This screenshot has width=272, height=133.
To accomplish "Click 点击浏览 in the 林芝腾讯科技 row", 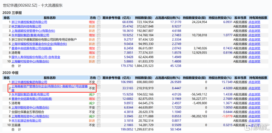I will (254, 26).
